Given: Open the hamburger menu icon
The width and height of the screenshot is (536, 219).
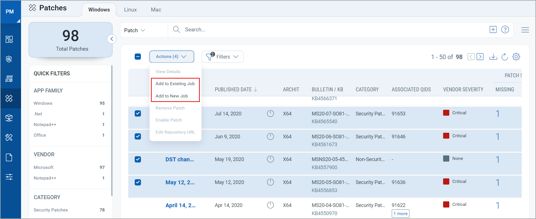Looking at the screenshot, I should pyautogui.click(x=525, y=30).
